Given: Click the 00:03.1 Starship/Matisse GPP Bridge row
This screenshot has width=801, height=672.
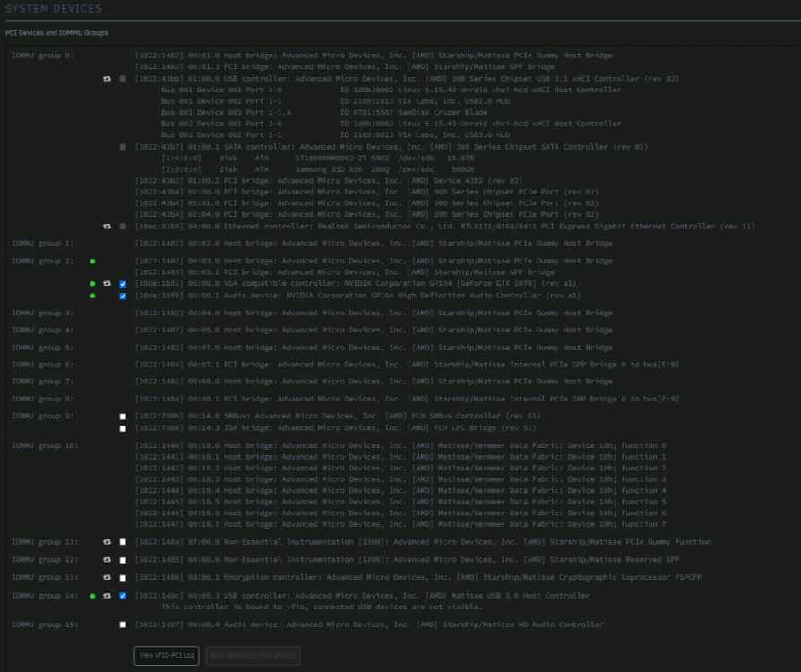Looking at the screenshot, I should (345, 272).
